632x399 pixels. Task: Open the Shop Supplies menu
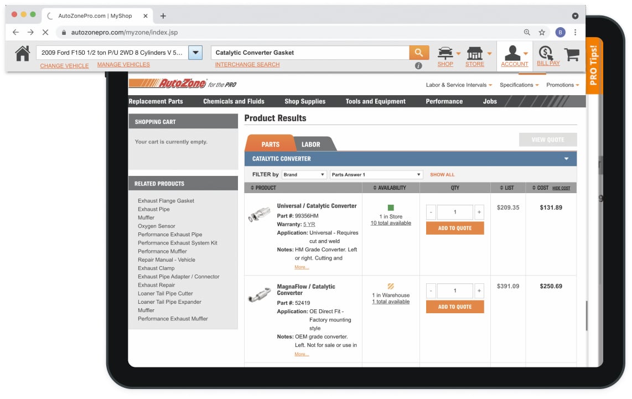pyautogui.click(x=305, y=102)
